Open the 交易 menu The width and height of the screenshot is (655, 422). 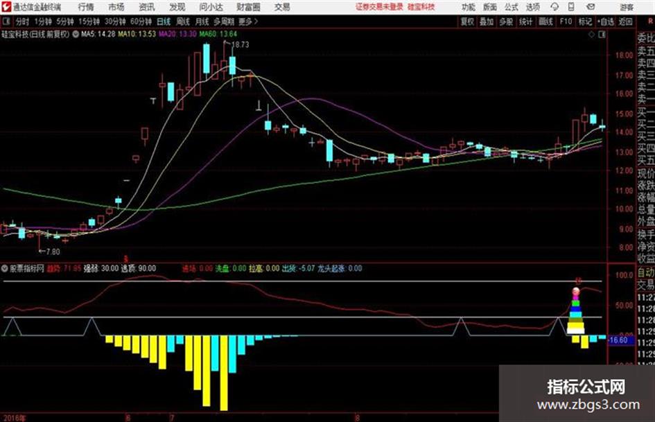[282, 7]
